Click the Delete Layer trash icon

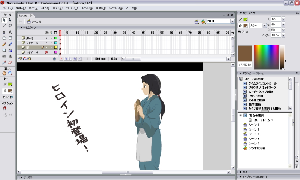click(x=54, y=59)
